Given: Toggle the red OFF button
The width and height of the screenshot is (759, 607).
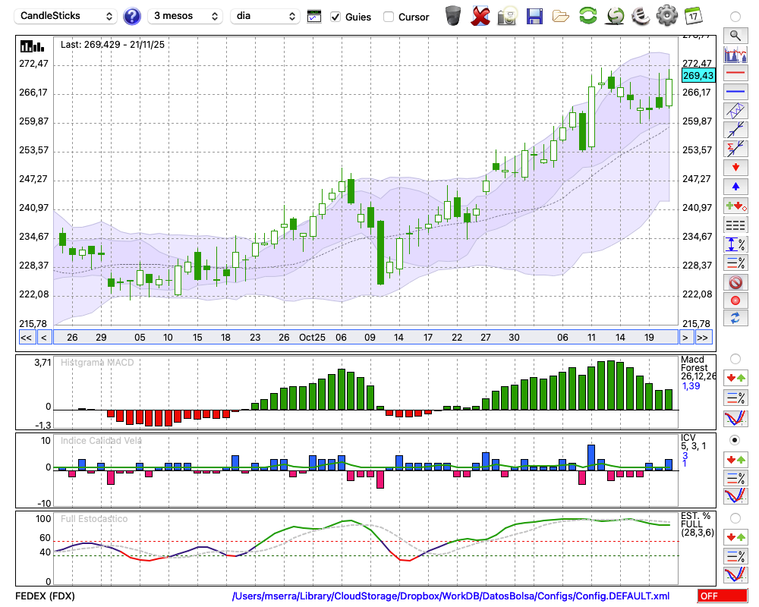Looking at the screenshot, I should click(x=723, y=596).
